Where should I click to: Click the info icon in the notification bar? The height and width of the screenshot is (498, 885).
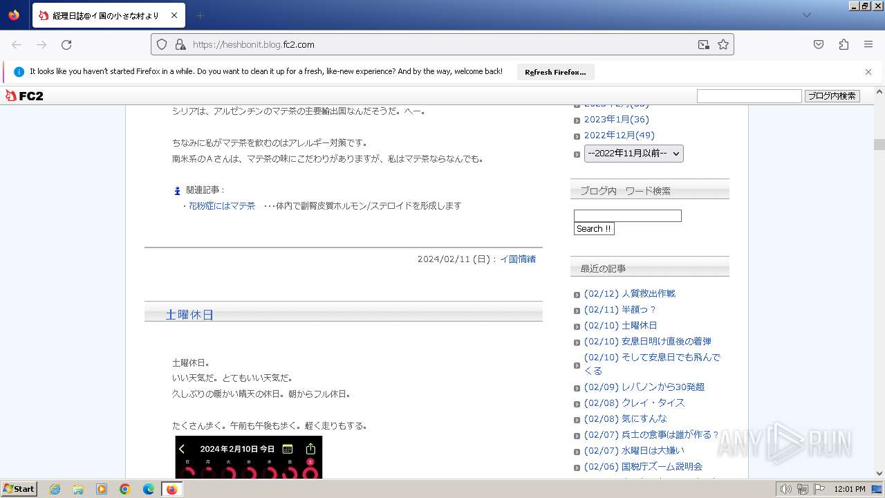click(x=19, y=72)
